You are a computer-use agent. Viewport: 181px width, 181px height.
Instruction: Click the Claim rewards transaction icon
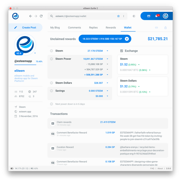coord(53,123)
